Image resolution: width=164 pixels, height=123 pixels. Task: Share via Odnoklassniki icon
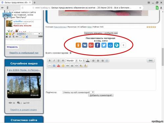click(78, 45)
